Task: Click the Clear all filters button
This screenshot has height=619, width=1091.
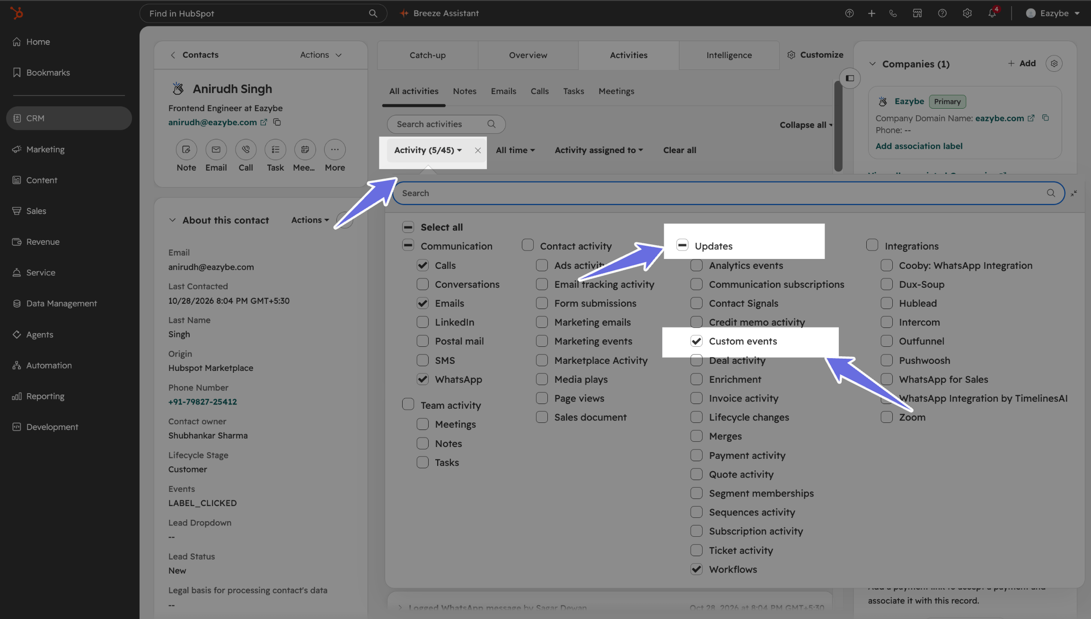Action: (679, 150)
